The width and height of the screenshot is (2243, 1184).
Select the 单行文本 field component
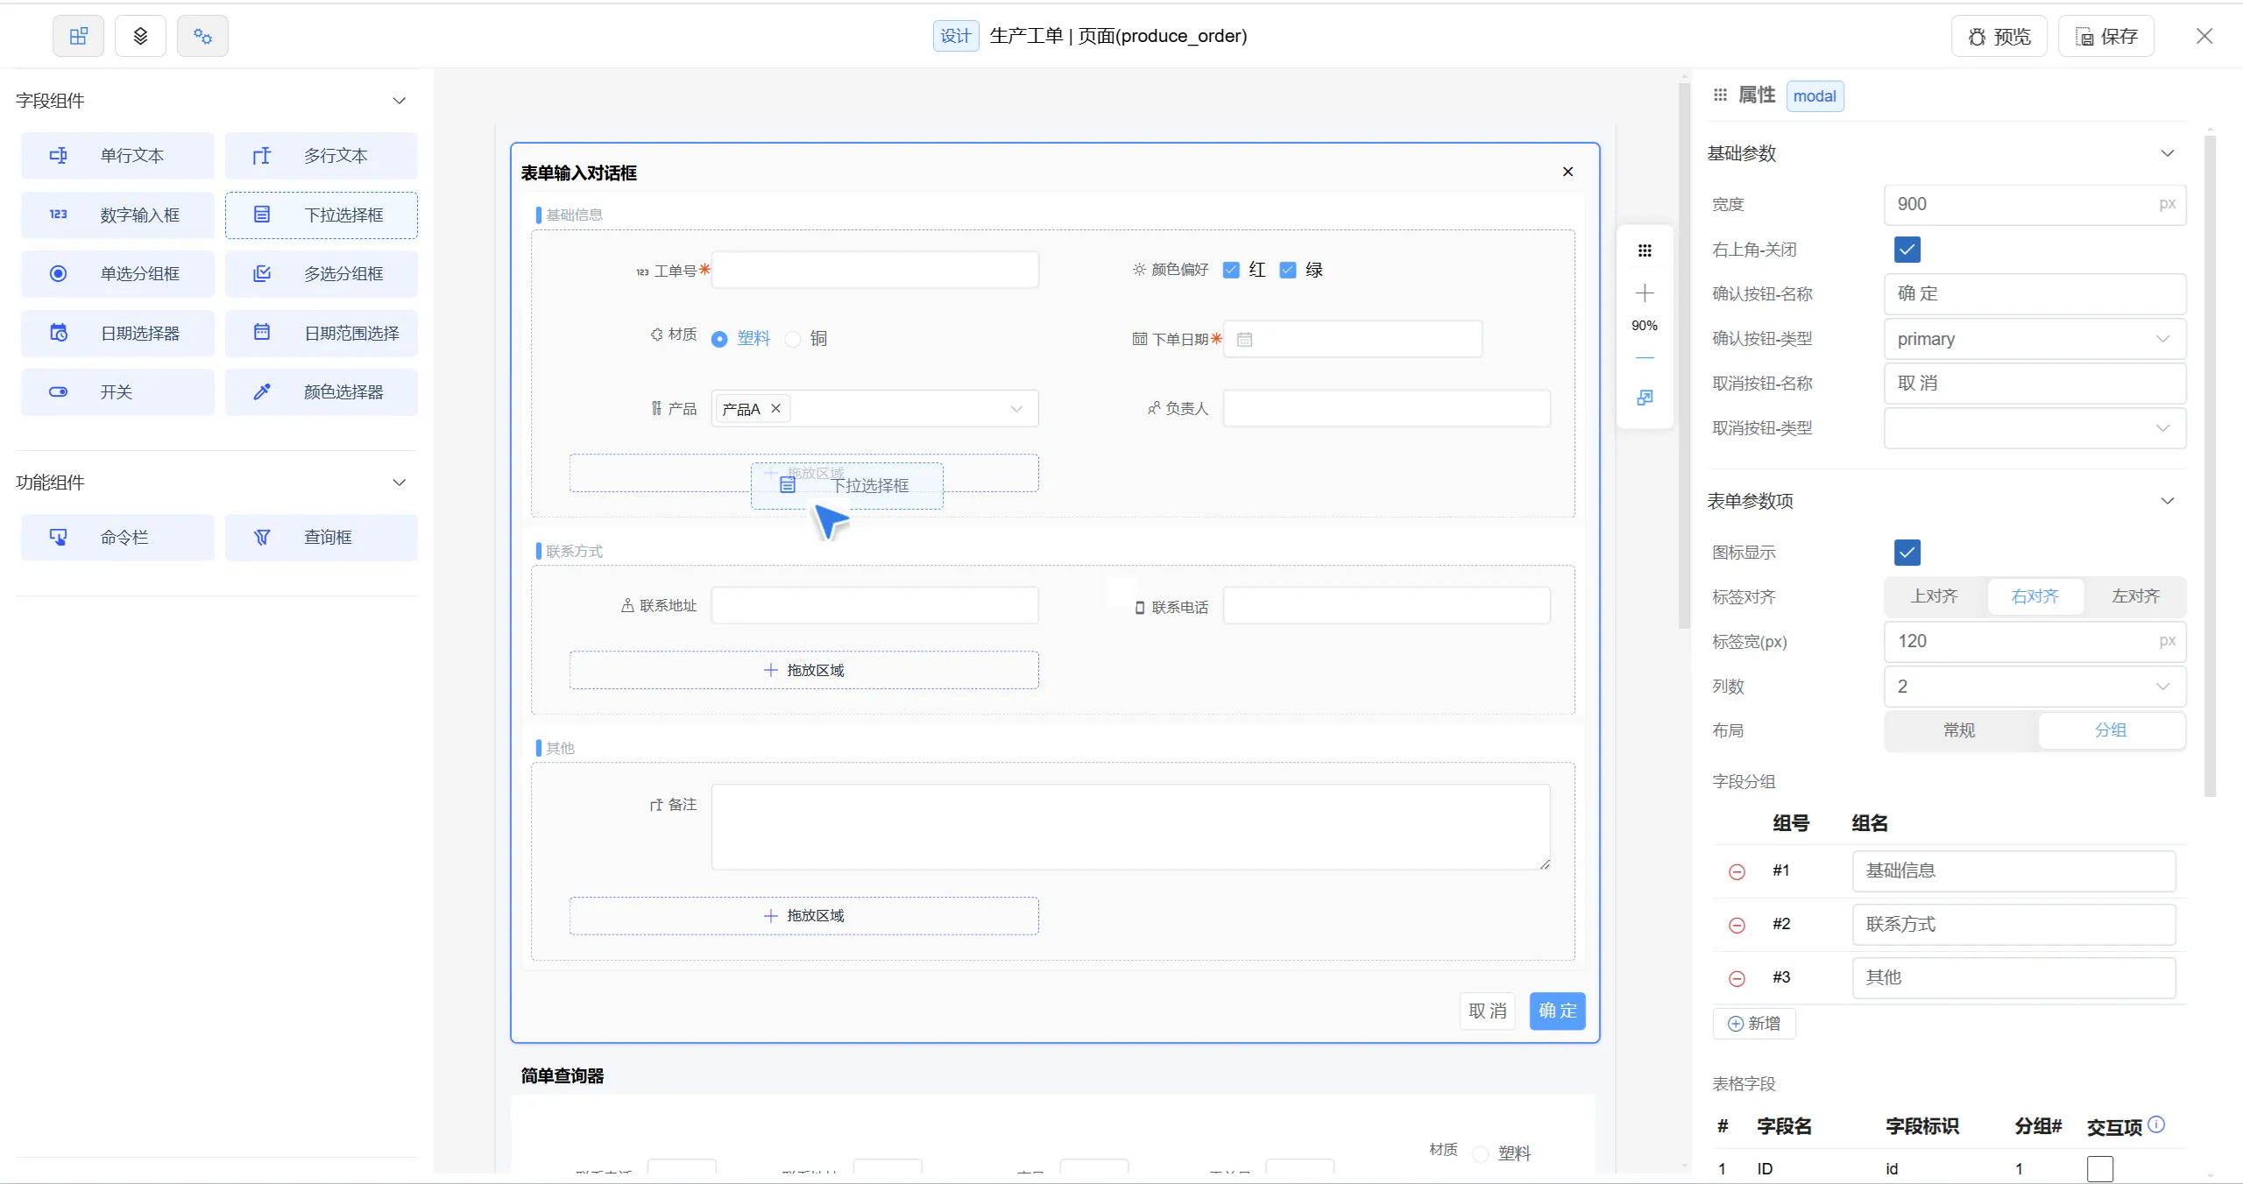pos(117,156)
